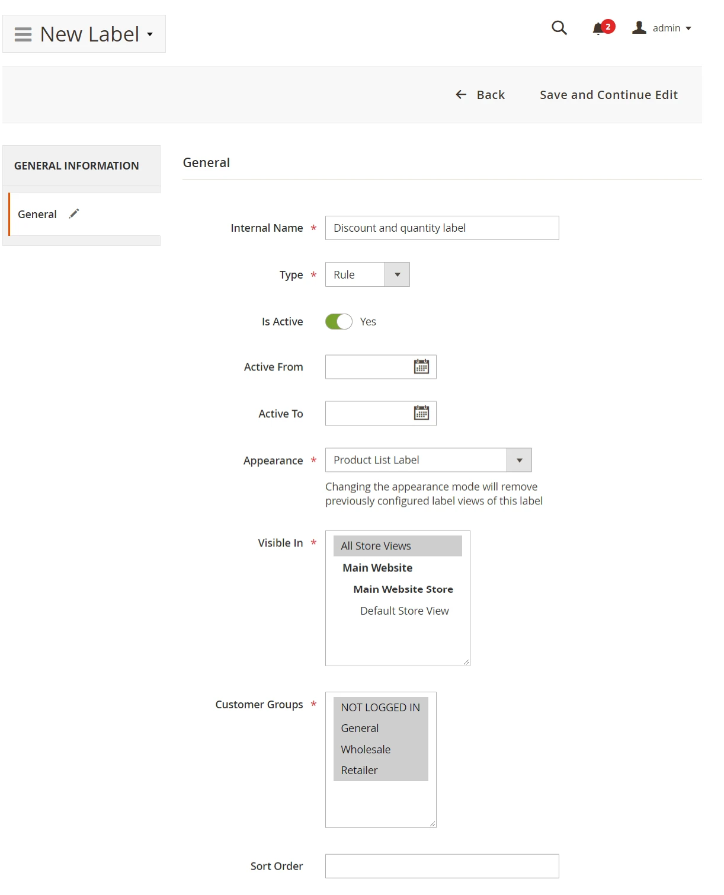The height and width of the screenshot is (895, 724).
Task: Expand the New Label title dropdown arrow
Action: (150, 34)
